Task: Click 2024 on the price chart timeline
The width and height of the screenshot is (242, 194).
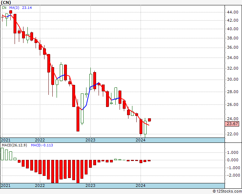Action: (141, 140)
